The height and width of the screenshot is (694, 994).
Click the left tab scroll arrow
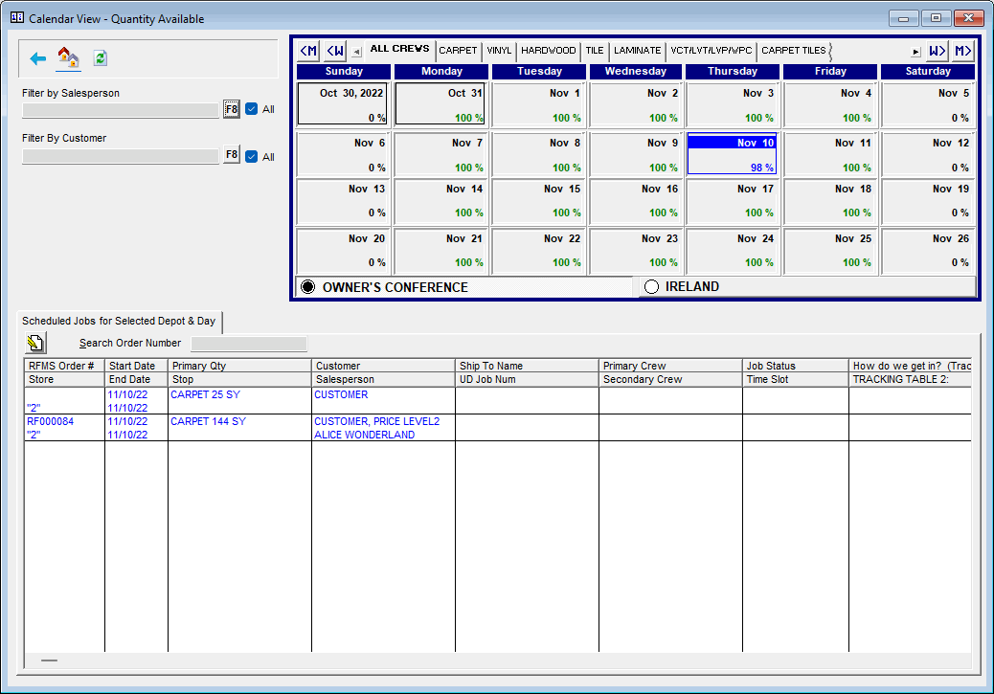[357, 52]
